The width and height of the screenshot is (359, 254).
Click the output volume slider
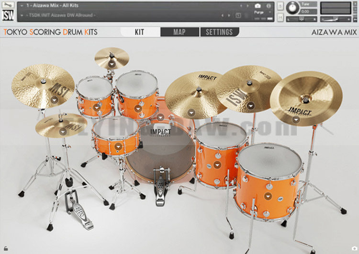pyautogui.click(x=336, y=20)
